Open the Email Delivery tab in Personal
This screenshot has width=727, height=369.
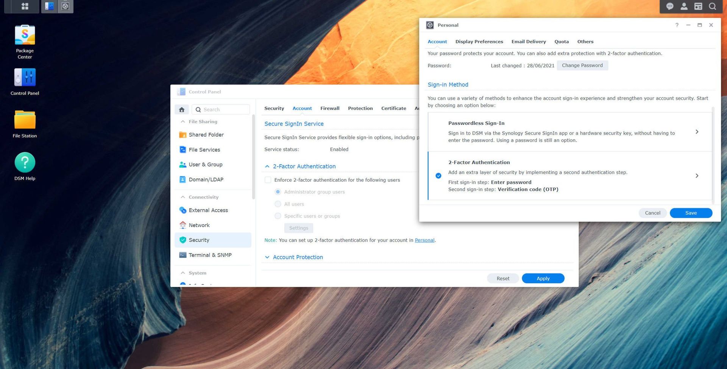pos(529,42)
